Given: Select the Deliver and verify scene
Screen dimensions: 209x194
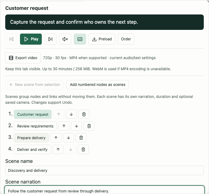Looking at the screenshot, I should coord(32,149).
